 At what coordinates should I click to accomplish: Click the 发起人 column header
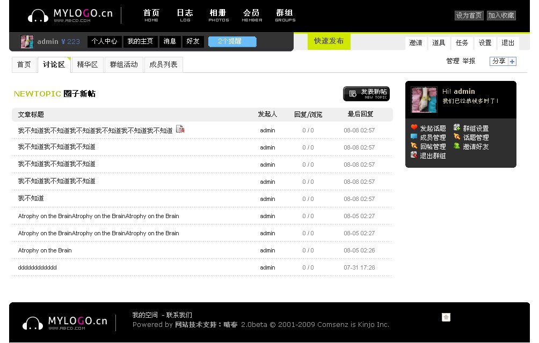pyautogui.click(x=267, y=114)
